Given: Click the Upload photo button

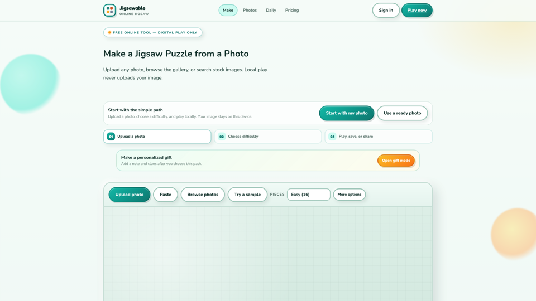Looking at the screenshot, I should click(130, 195).
